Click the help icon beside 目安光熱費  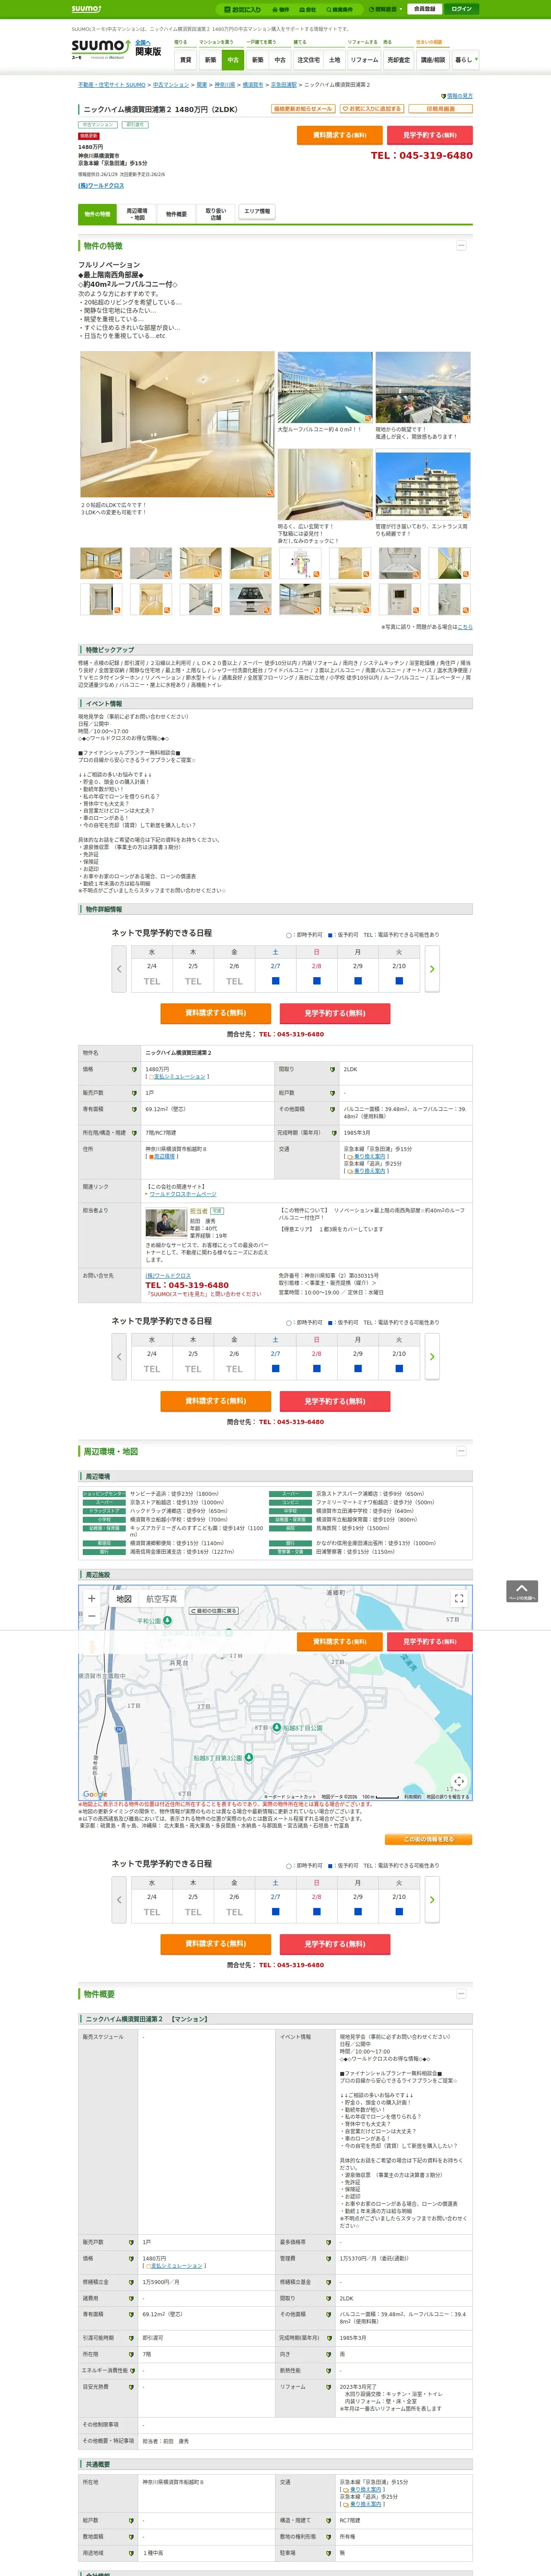131,2387
